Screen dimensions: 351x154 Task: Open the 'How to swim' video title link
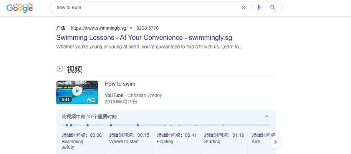[x=120, y=84]
